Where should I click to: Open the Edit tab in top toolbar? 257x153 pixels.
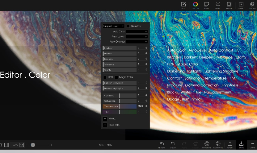tap(183, 6)
